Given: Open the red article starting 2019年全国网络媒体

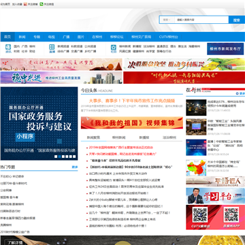Looking at the screenshot, I should (x=121, y=148).
